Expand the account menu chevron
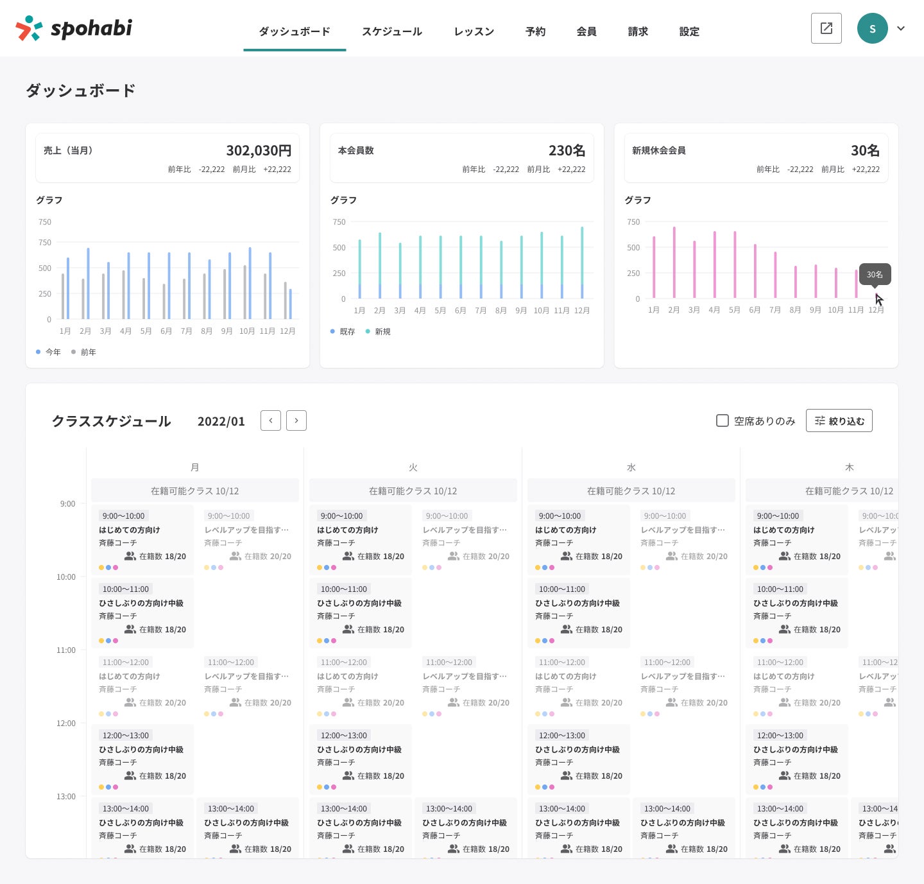The image size is (924, 884). [901, 28]
